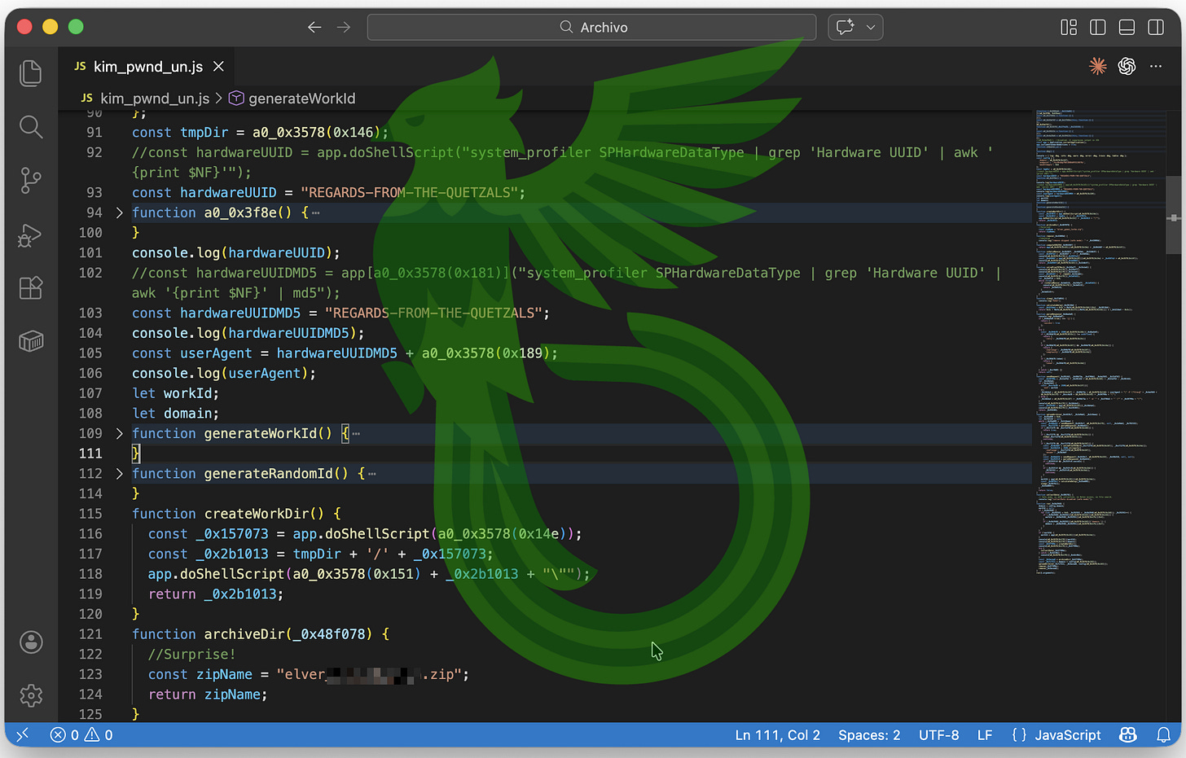Open remote window button in status bar
1186x758 pixels.
click(x=22, y=734)
